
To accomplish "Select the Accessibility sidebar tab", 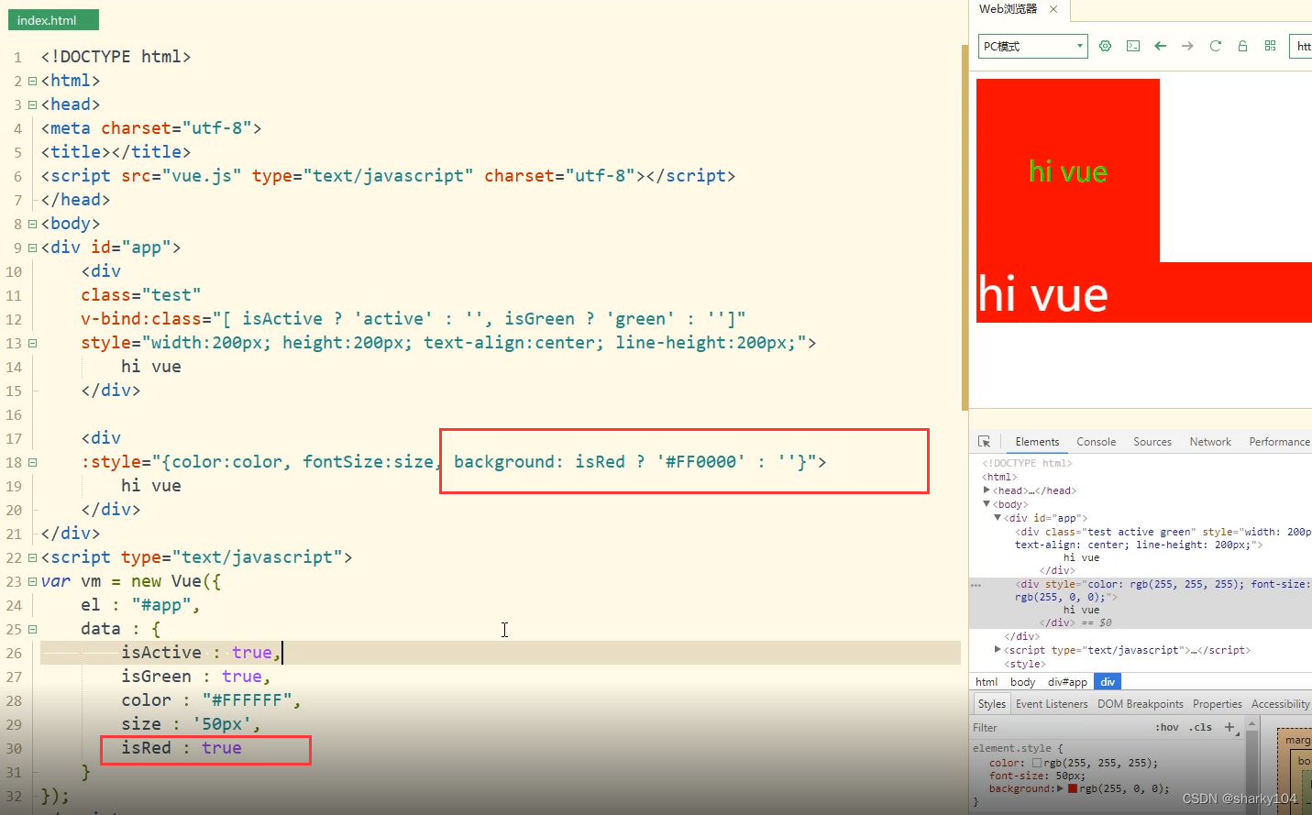I will click(1280, 704).
